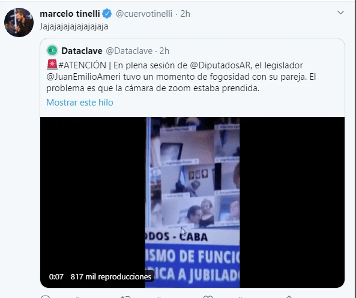The height and width of the screenshot is (298, 356).
Task: Open the @DiputadosAR mention
Action: [220, 65]
